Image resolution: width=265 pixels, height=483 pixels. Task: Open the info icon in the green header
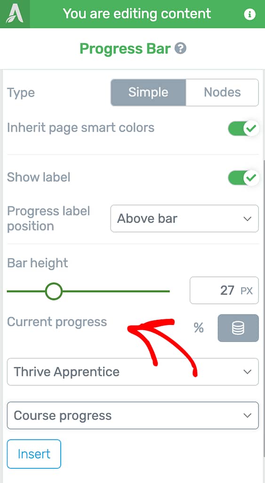pos(249,14)
